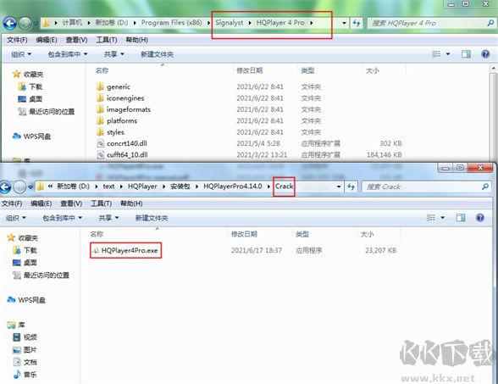Select the HQPlayer4Pro.exe file
The image size is (498, 384).
125,251
